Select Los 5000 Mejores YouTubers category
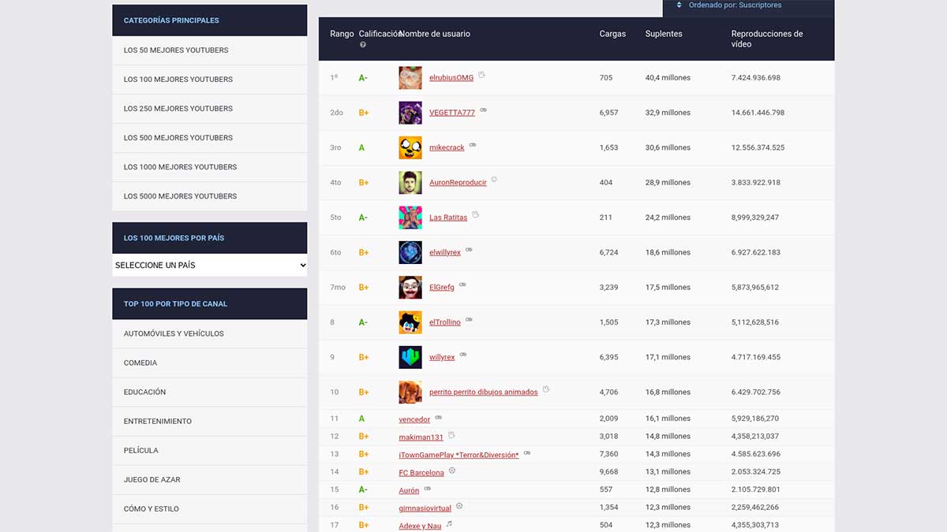This screenshot has height=532, width=947. (180, 196)
